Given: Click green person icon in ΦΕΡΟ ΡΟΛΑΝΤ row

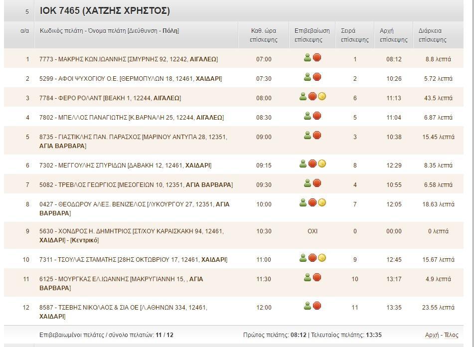Looking at the screenshot, I should tap(303, 96).
